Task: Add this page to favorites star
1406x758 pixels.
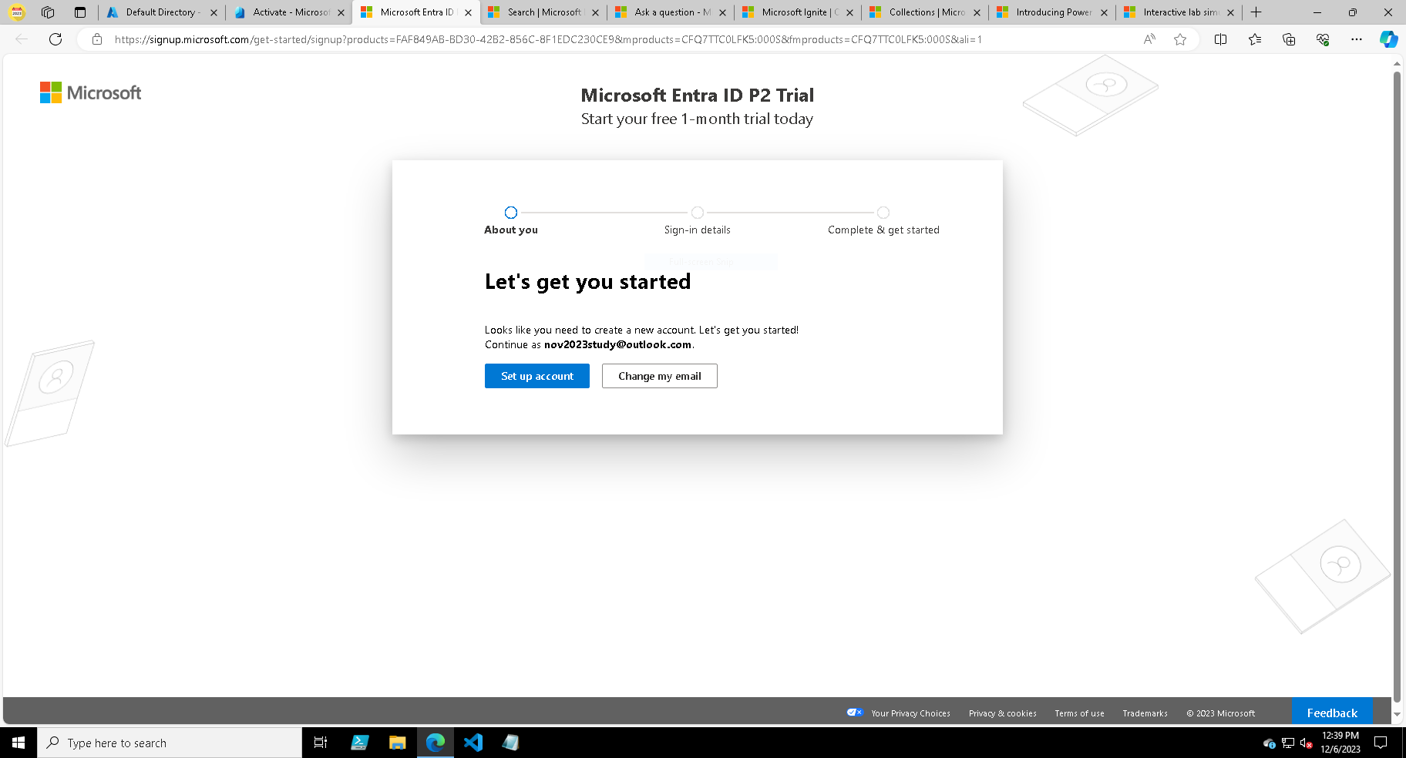Action: [x=1180, y=39]
